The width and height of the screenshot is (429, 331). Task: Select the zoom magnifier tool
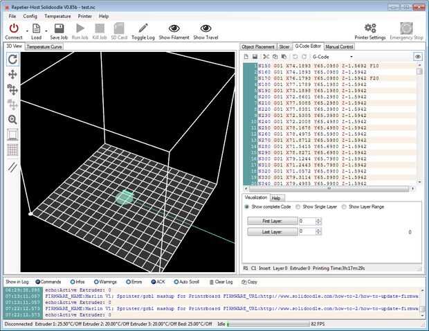(12, 119)
